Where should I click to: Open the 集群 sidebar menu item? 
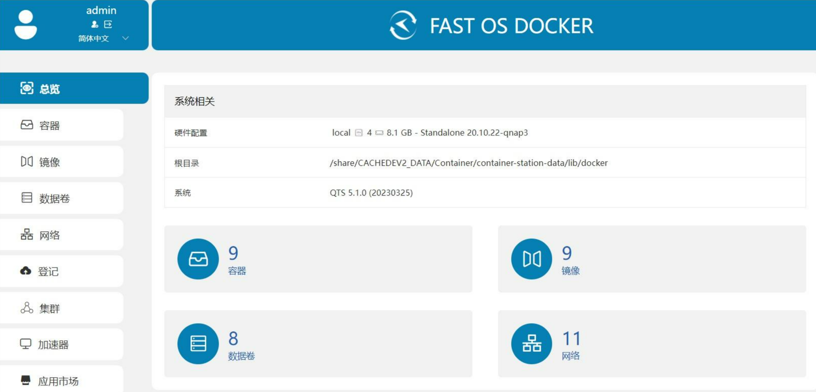coord(62,308)
